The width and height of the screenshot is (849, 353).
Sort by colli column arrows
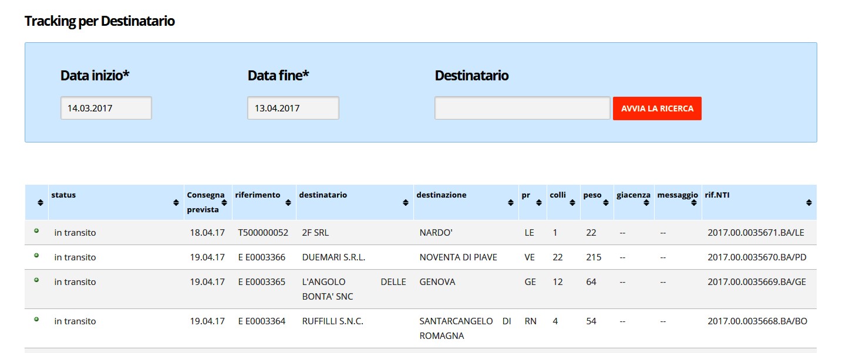tap(572, 202)
